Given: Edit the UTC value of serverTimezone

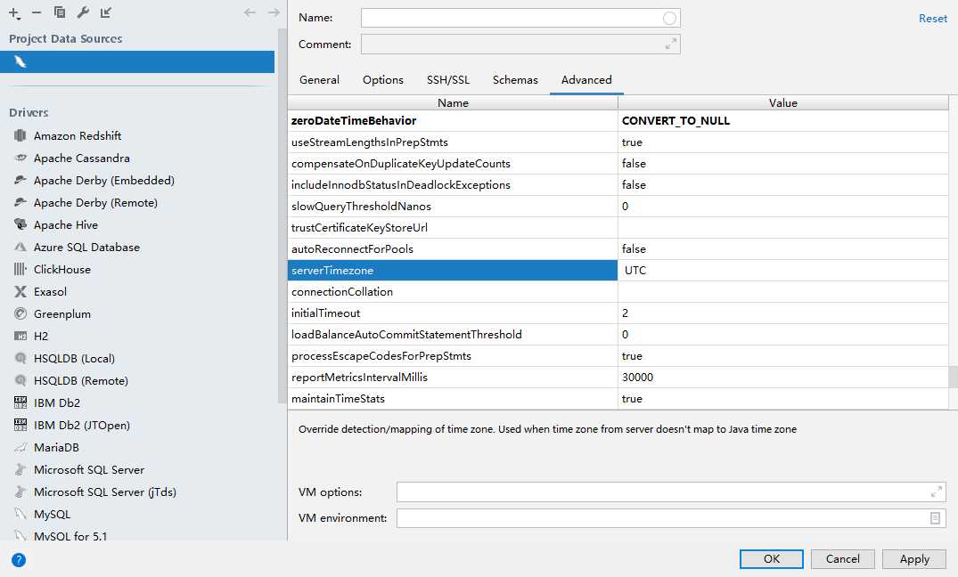Looking at the screenshot, I should pyautogui.click(x=783, y=271).
